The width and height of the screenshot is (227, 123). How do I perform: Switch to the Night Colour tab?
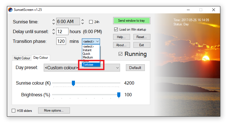click(x=22, y=58)
